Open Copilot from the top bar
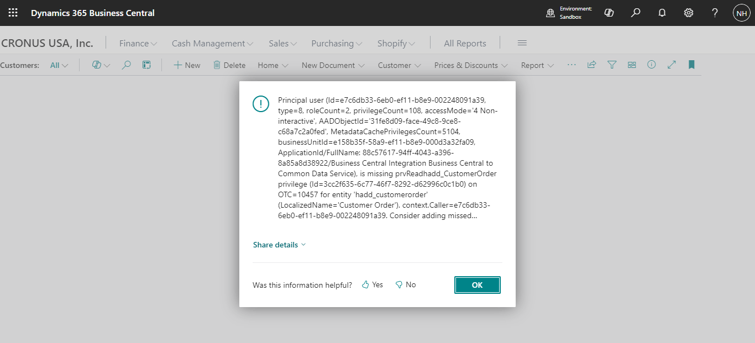This screenshot has width=755, height=343. click(x=609, y=13)
